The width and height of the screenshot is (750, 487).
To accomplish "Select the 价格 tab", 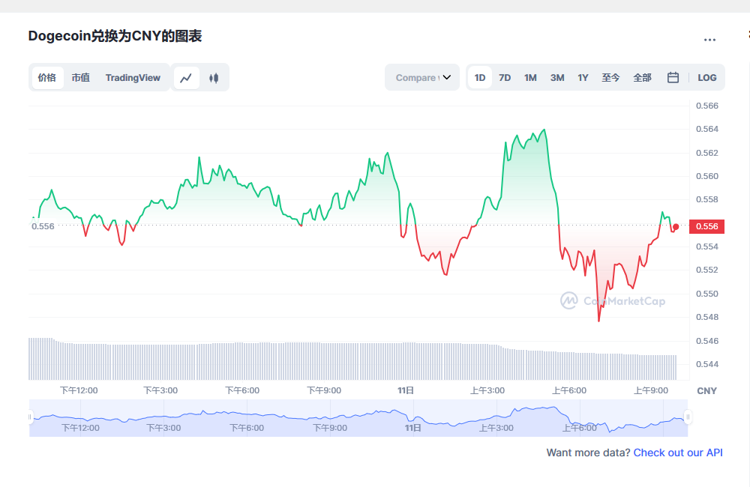I will [x=47, y=77].
